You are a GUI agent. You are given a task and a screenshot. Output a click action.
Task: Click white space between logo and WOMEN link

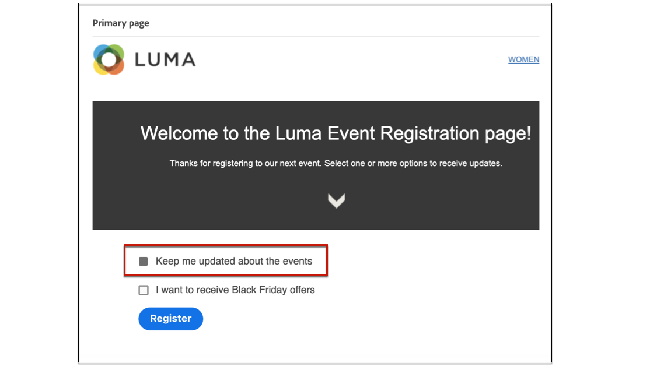(x=350, y=59)
